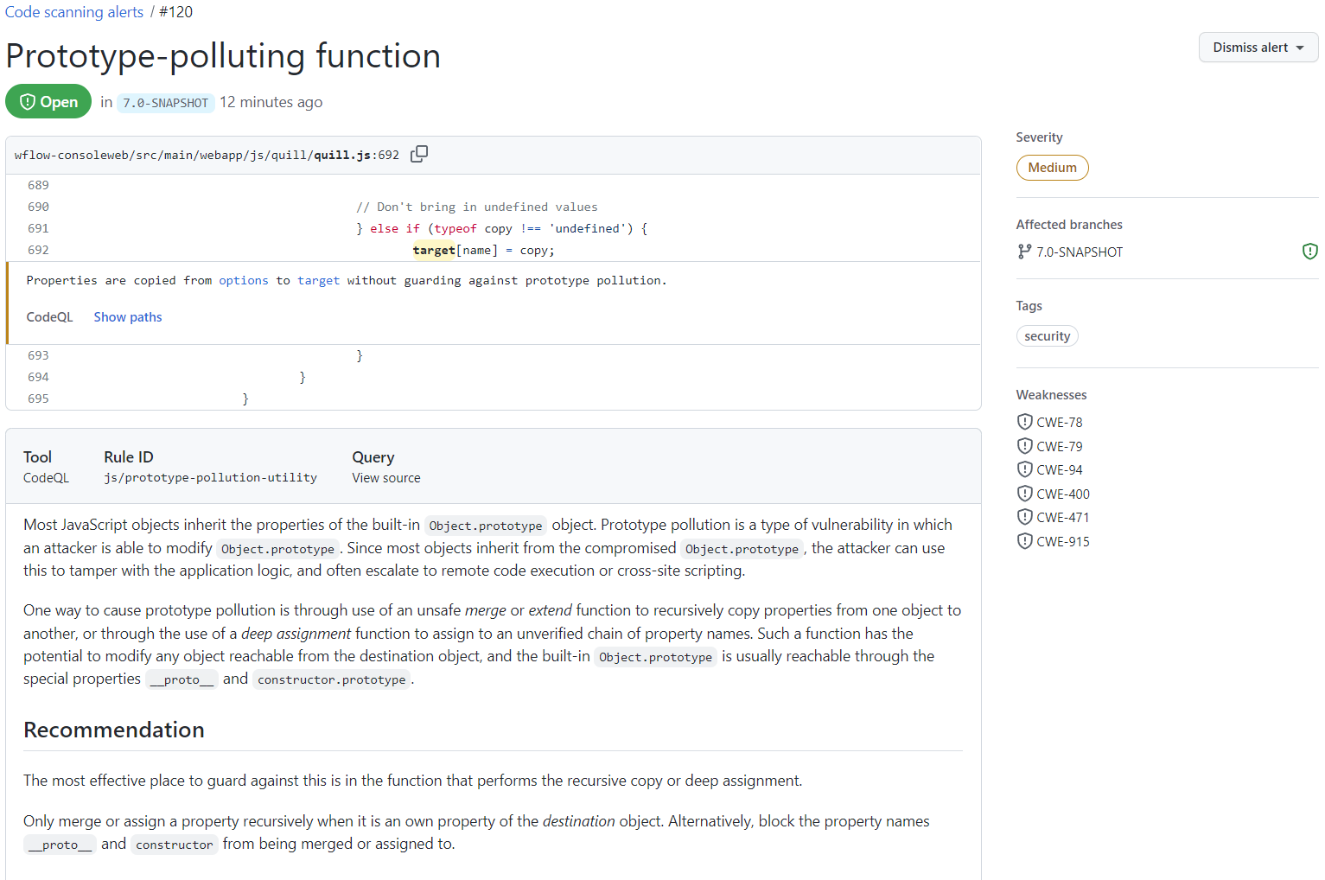Click the warning icon beside CWE-78

1024,422
